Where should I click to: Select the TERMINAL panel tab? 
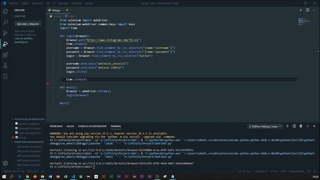point(115,126)
